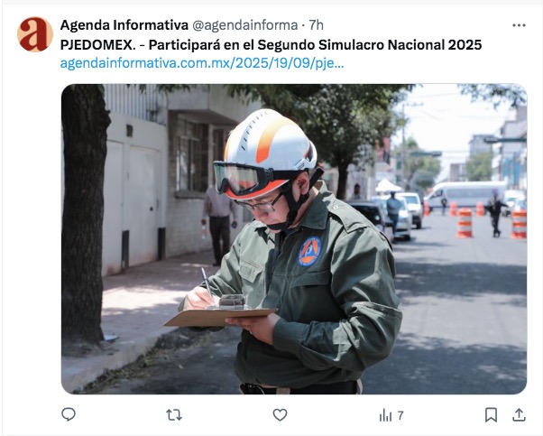543x436 pixels.
Task: Click the PJEDOMEX word in tweet text
Action: (98, 45)
